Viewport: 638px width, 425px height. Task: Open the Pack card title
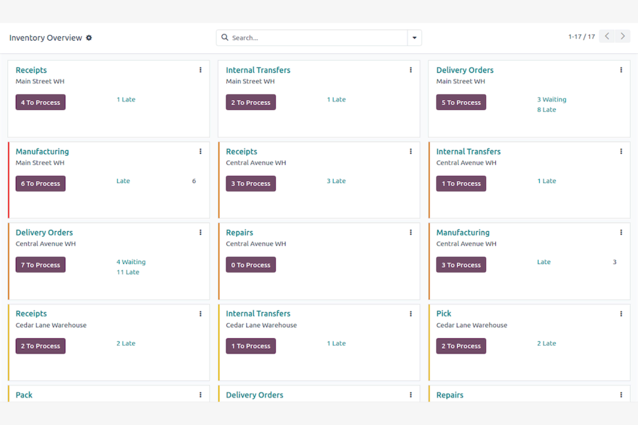coord(24,394)
